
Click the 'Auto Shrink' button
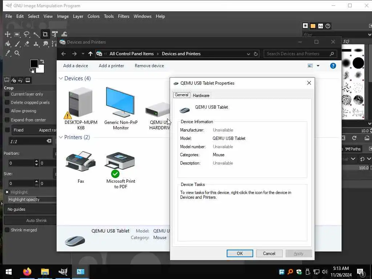tap(31, 221)
